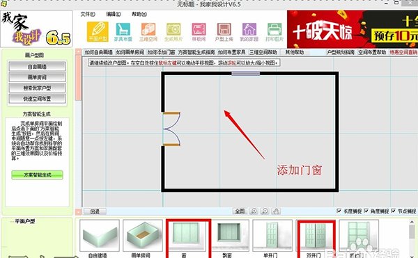
Task: Collapse the 平面户型 tree node
Action: click(x=11, y=222)
